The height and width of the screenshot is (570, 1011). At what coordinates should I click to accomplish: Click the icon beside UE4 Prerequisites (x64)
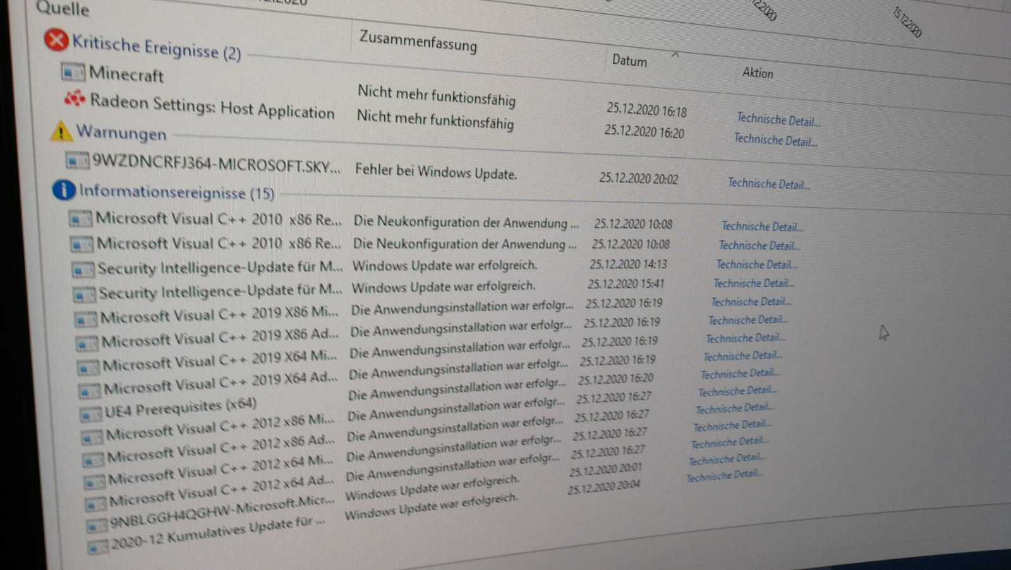[91, 415]
